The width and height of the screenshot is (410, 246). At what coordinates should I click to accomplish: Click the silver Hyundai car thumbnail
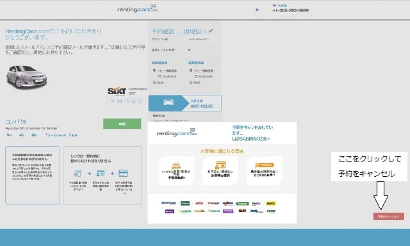tap(26, 77)
